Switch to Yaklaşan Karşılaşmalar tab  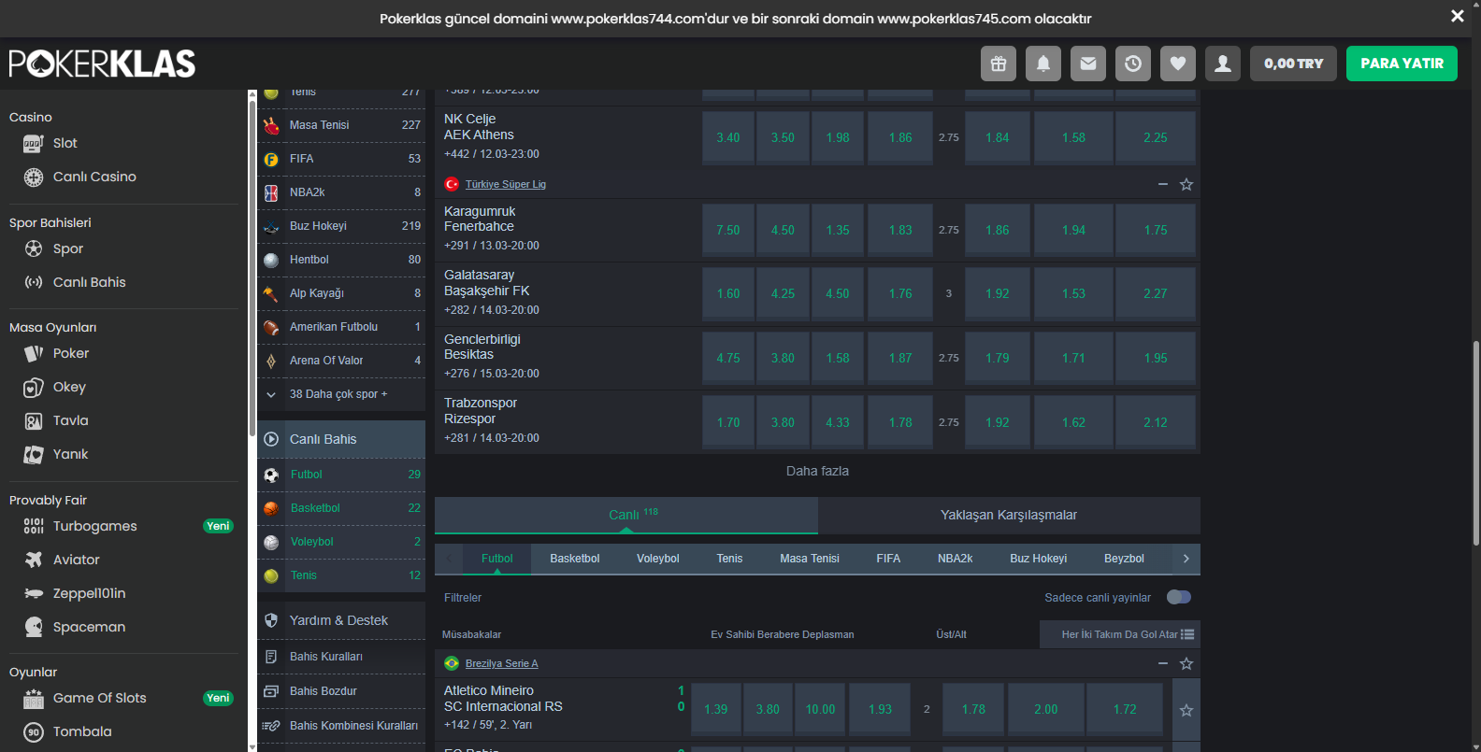pyautogui.click(x=1008, y=515)
